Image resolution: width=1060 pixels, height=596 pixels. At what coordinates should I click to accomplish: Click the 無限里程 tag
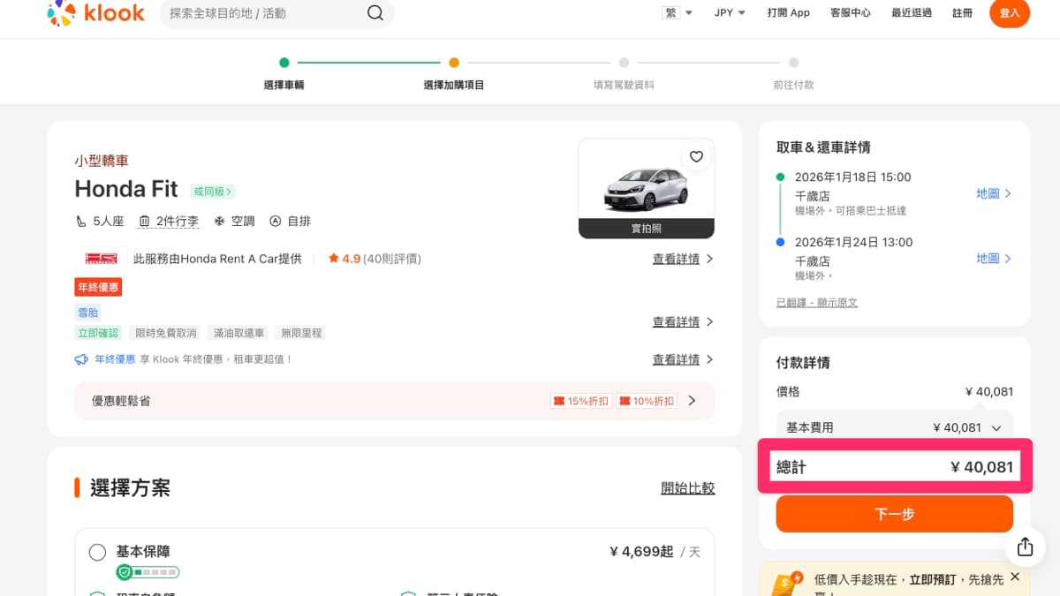(x=299, y=333)
